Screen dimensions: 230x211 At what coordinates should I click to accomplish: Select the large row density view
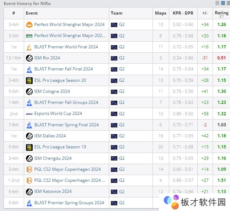click(x=228, y=3)
